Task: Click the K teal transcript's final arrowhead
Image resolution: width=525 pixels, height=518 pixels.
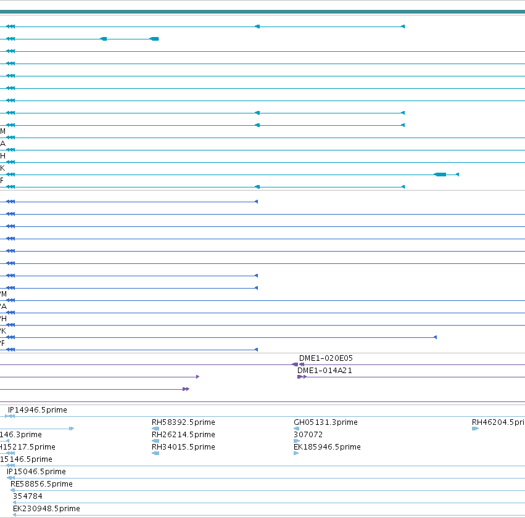Action: tap(457, 175)
